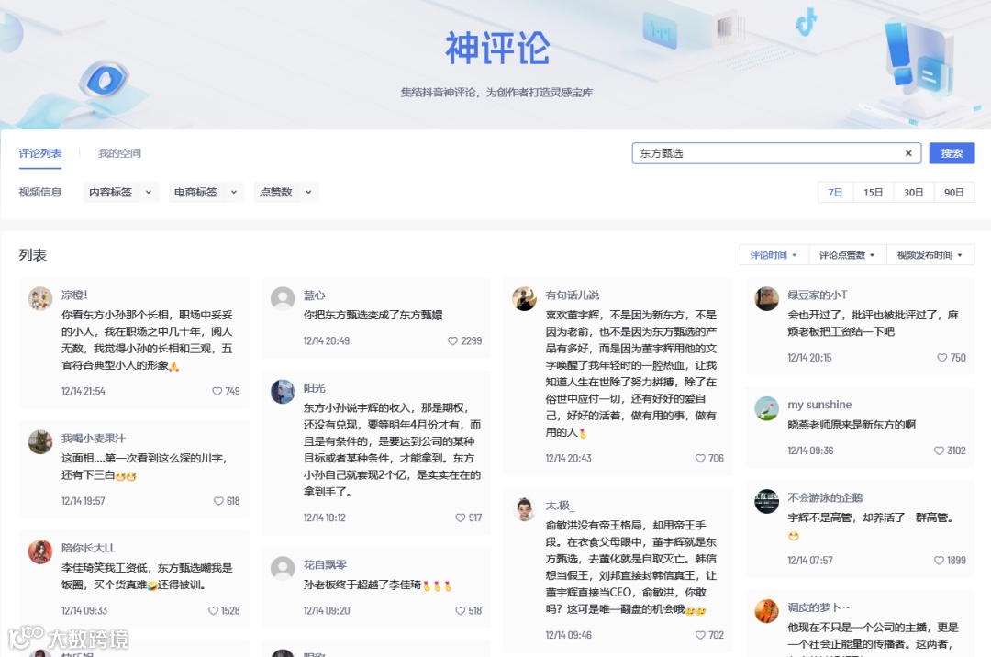Expand the 内容标签 dropdown
This screenshot has height=657, width=991.
coord(121,192)
